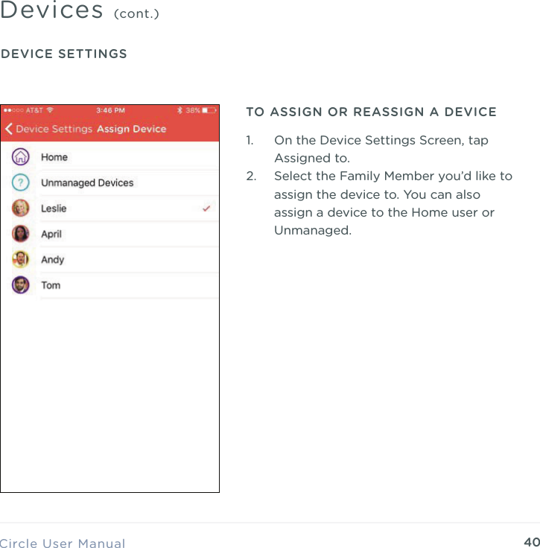Tap Tom's avatar photo
Viewport: 540px width, 548px height.
21,285
